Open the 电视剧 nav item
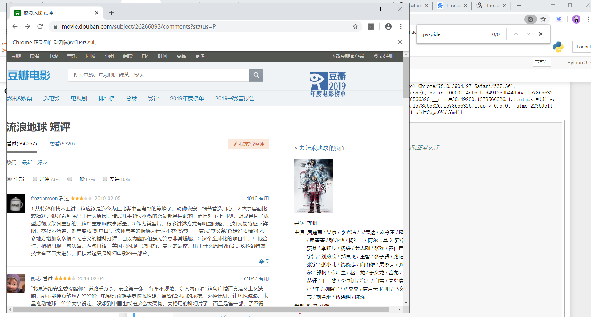The image size is (591, 317). [x=79, y=99]
